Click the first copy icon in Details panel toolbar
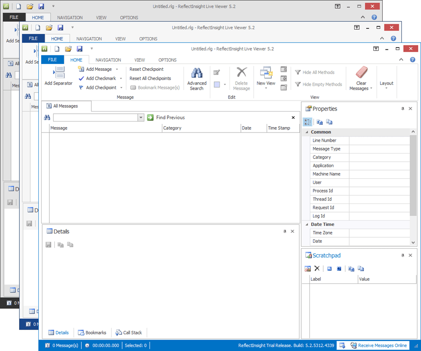This screenshot has height=351, width=421. pos(60,245)
